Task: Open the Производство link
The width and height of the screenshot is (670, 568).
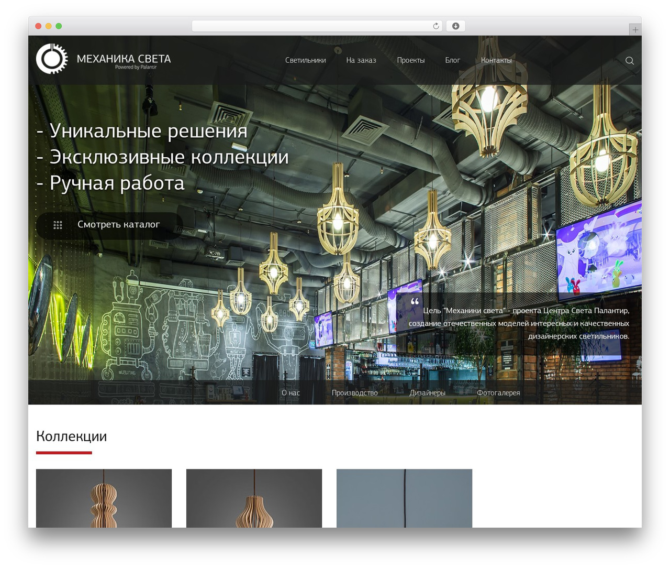Action: click(x=354, y=392)
